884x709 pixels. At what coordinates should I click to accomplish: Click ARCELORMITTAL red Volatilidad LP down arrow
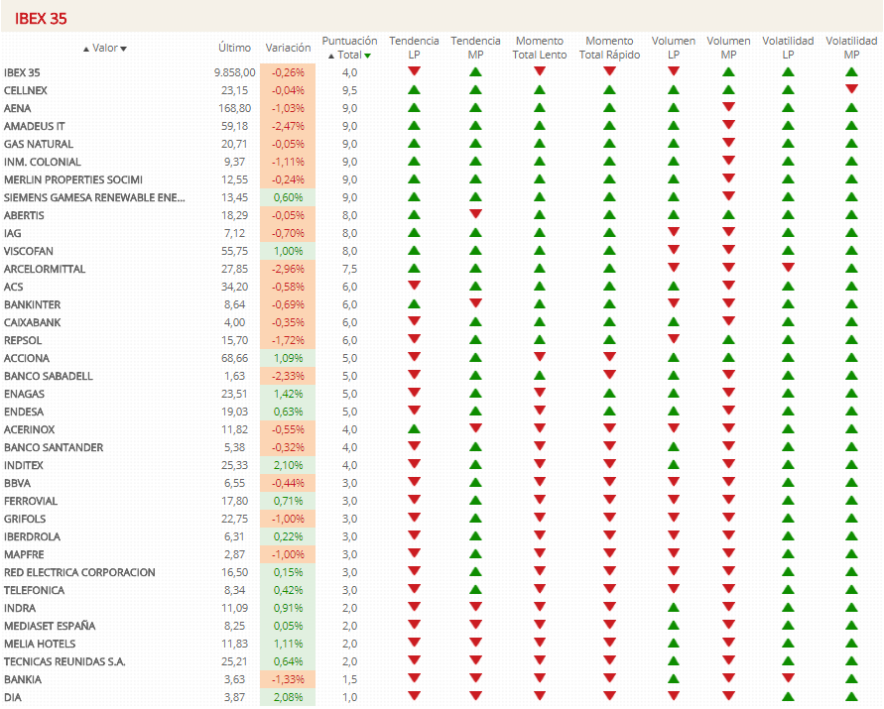pyautogui.click(x=788, y=268)
